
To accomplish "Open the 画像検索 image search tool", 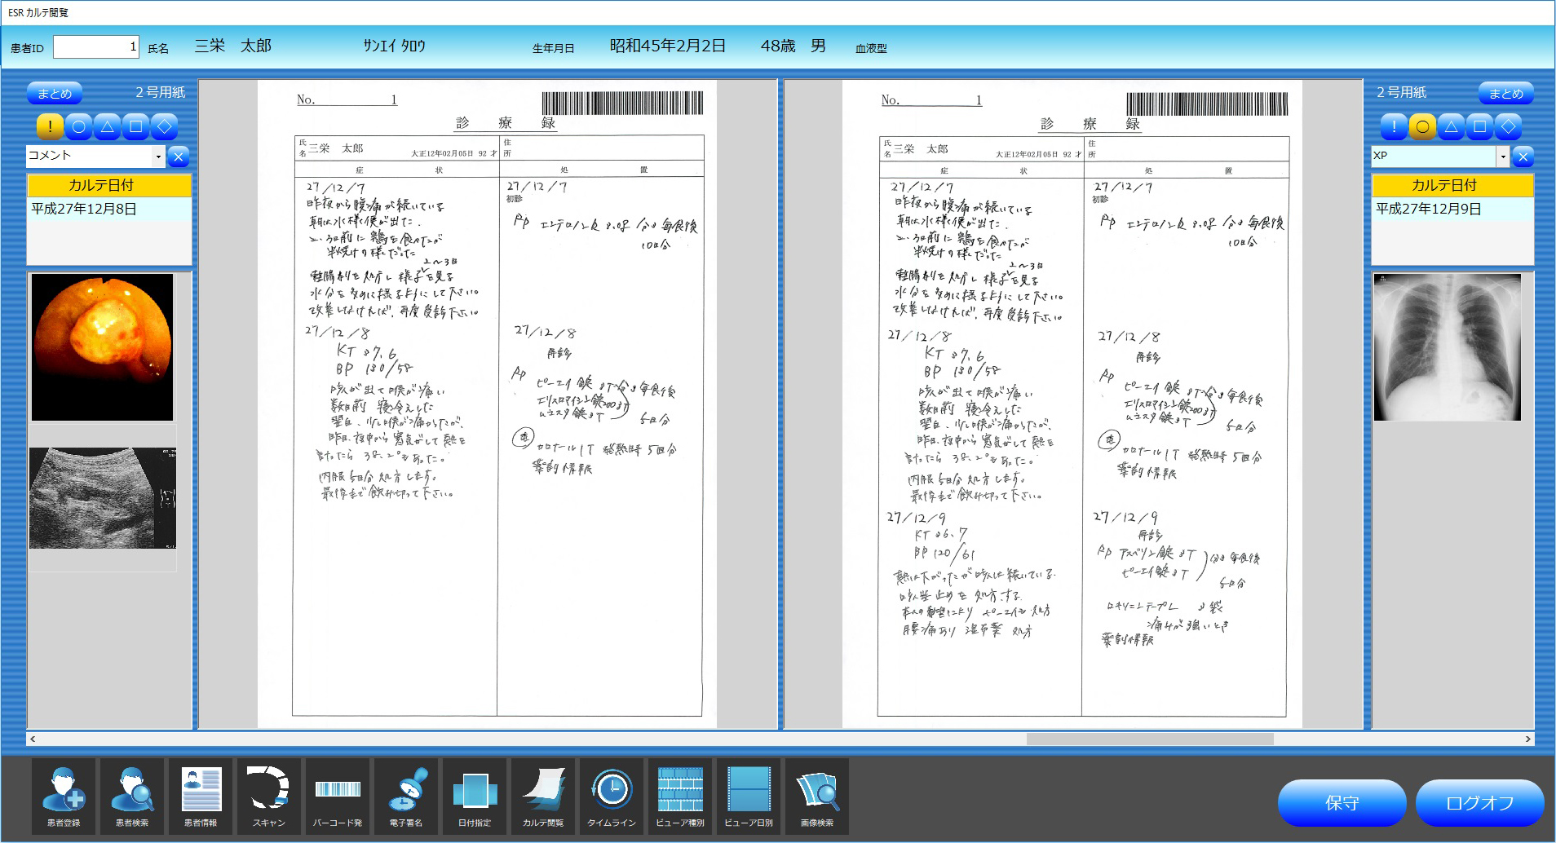I will tap(817, 795).
